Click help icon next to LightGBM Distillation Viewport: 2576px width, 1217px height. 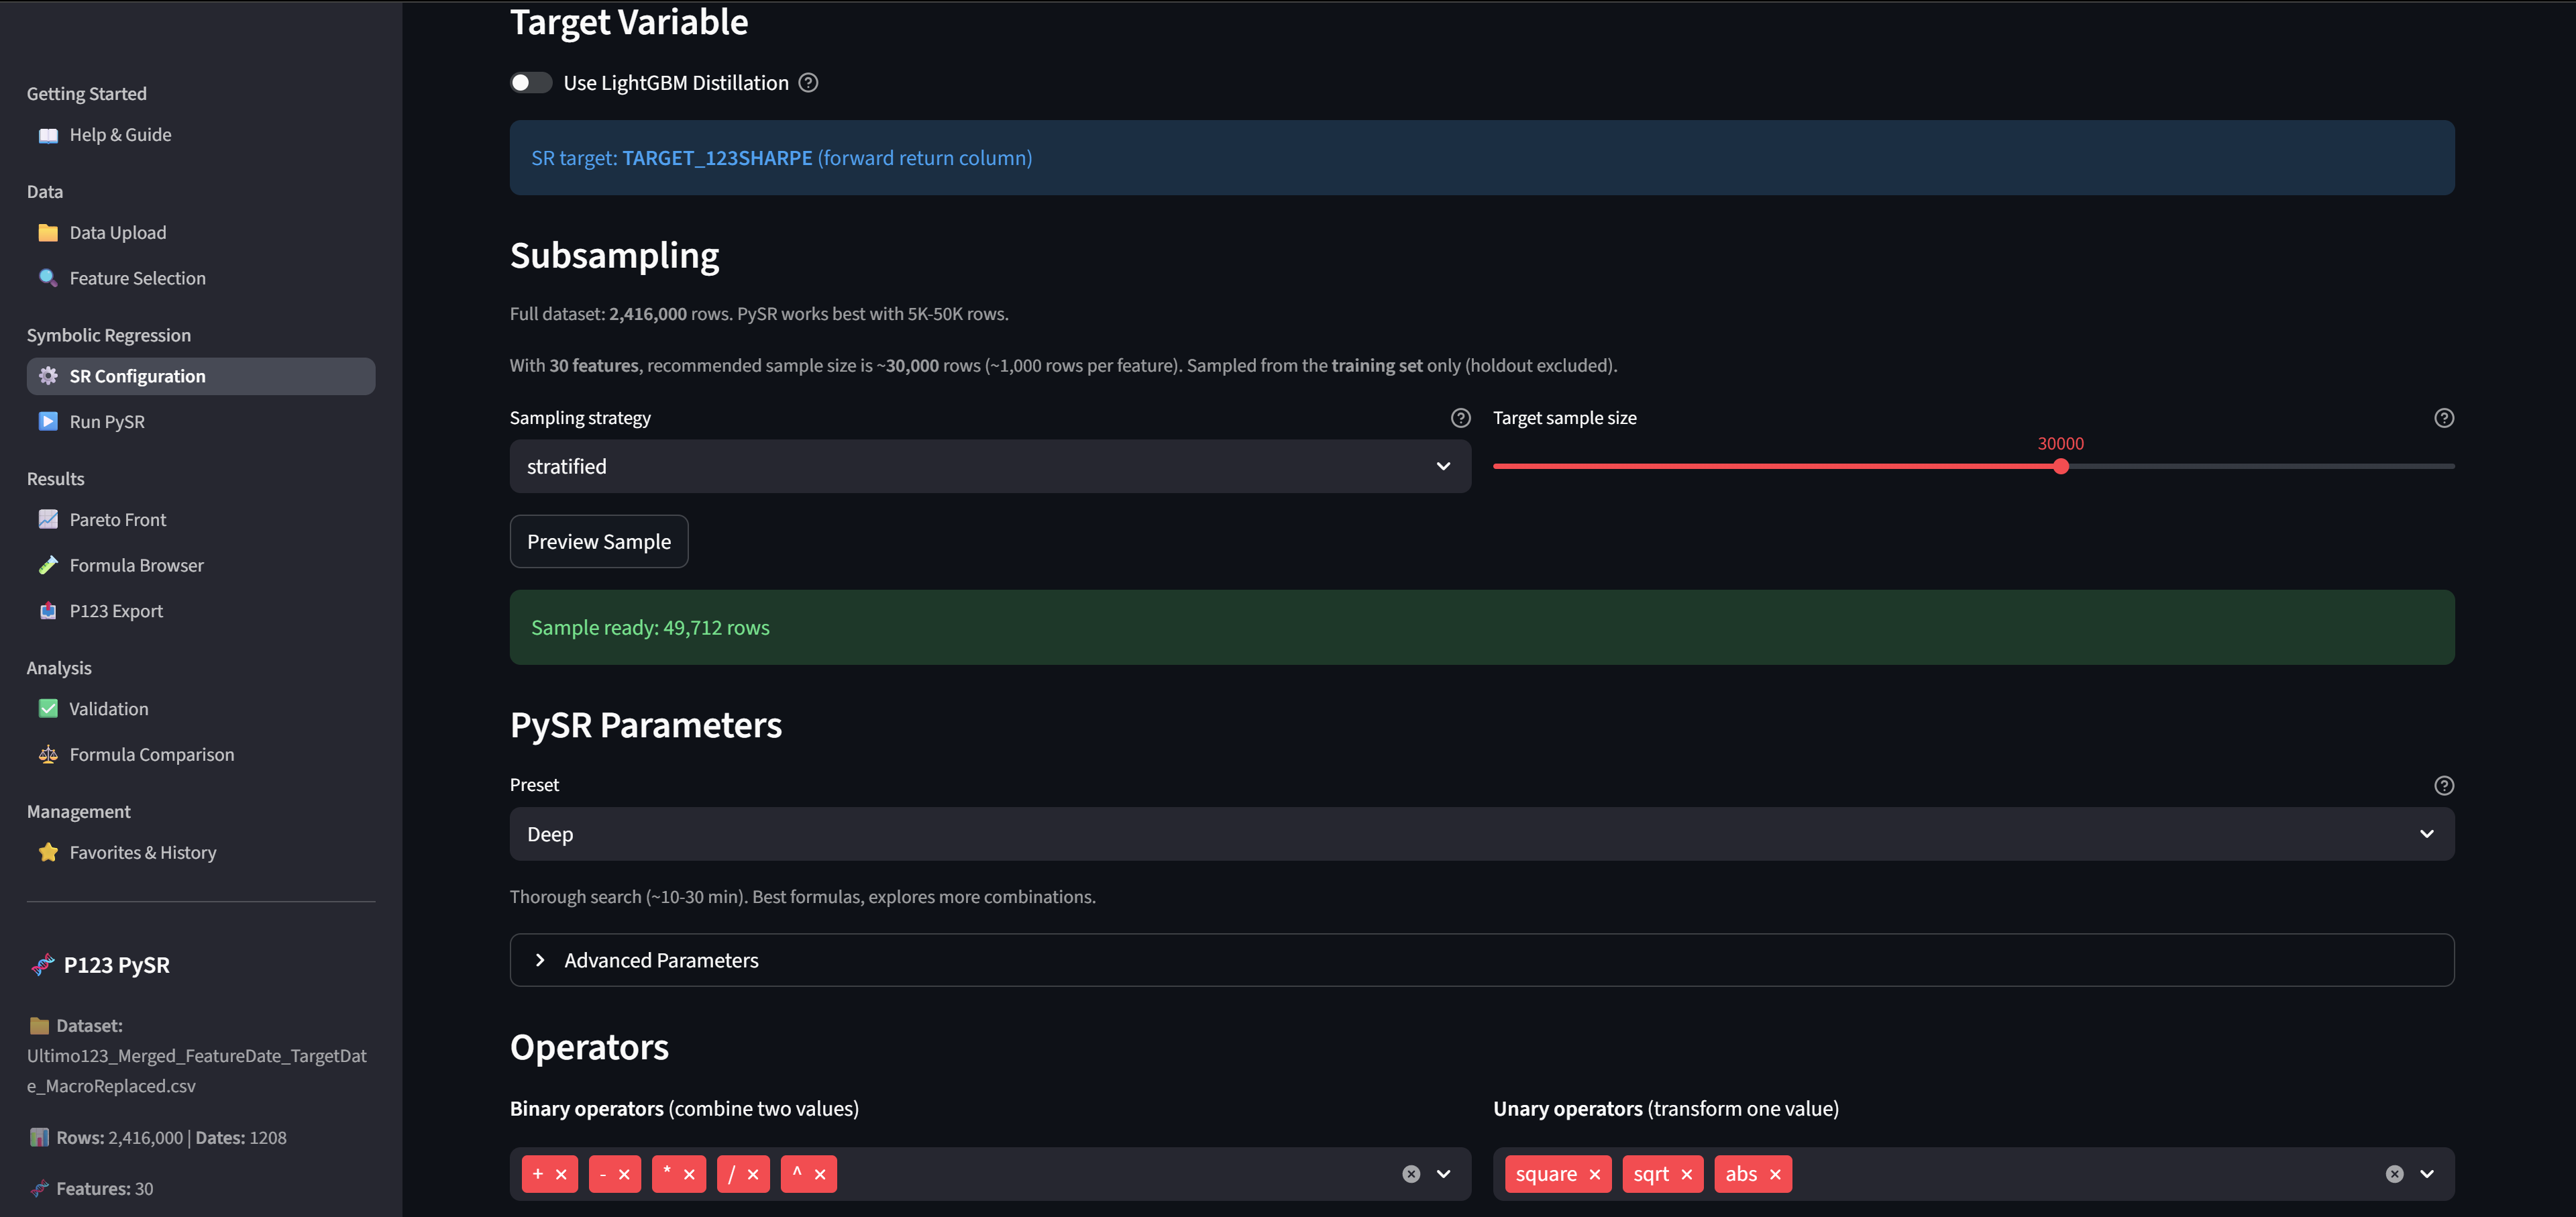coord(808,83)
